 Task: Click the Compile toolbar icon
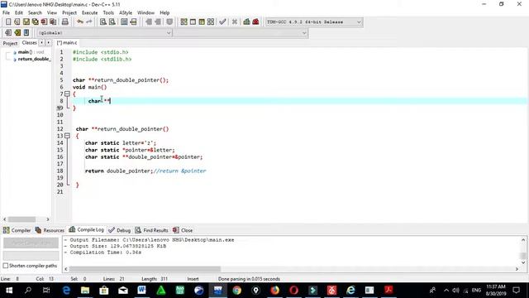point(183,22)
